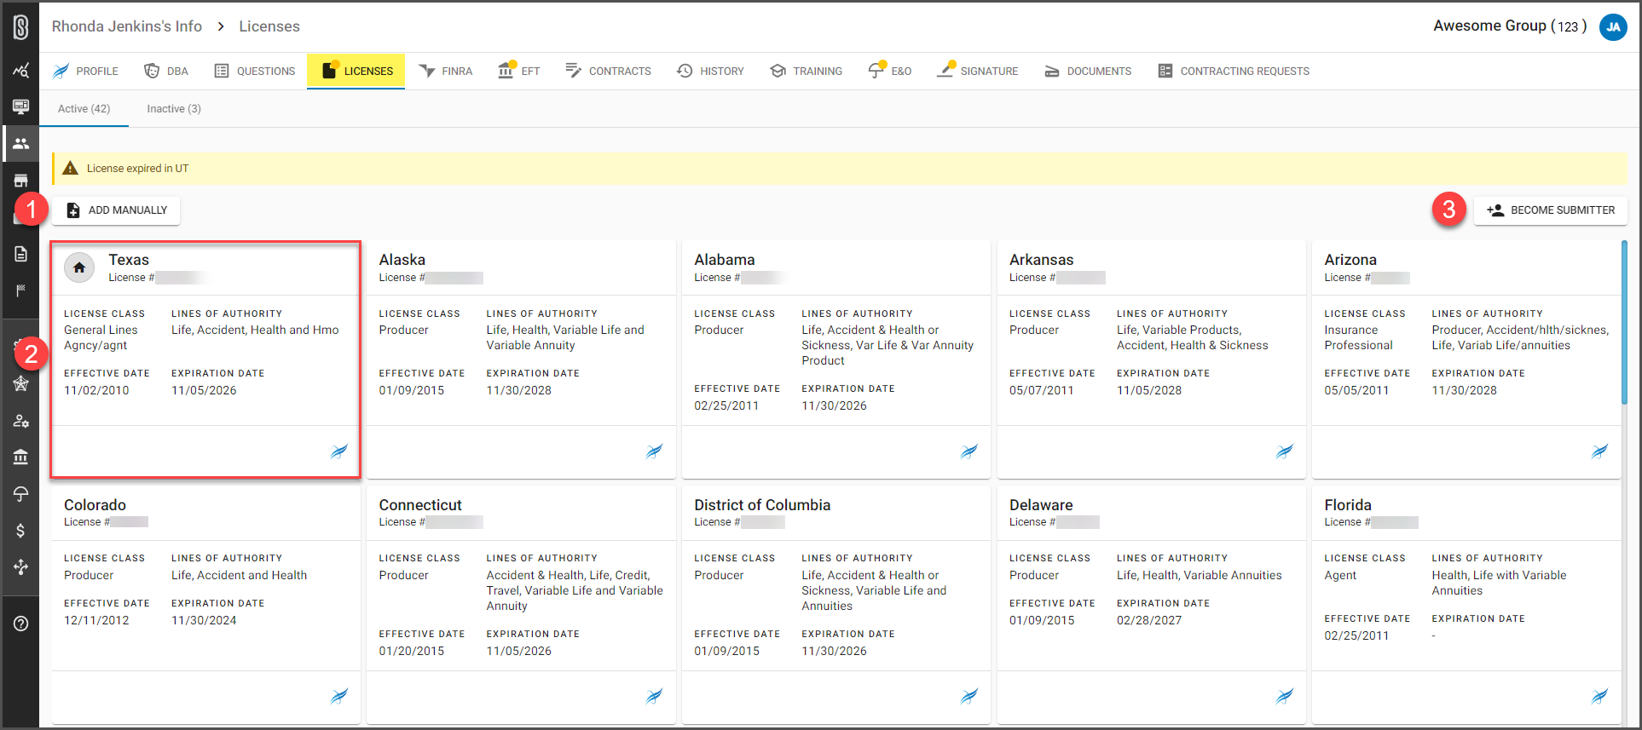Click the feather icon on District of Columbia card
Image resolution: width=1642 pixels, height=730 pixels.
pos(969,697)
